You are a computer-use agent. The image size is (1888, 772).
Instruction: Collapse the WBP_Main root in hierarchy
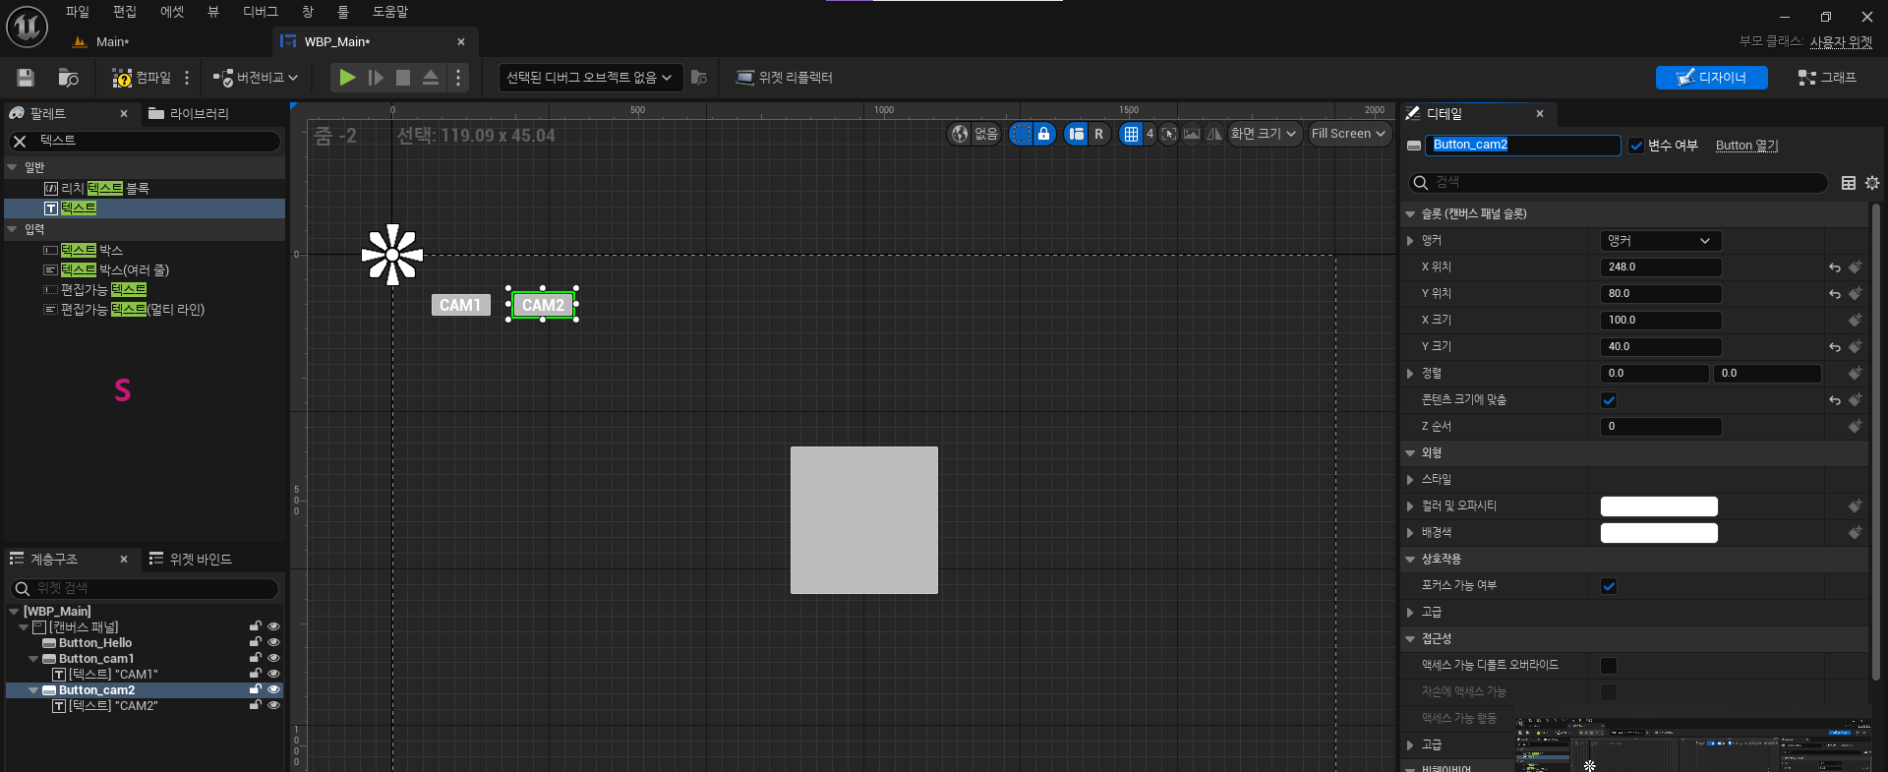(x=13, y=612)
